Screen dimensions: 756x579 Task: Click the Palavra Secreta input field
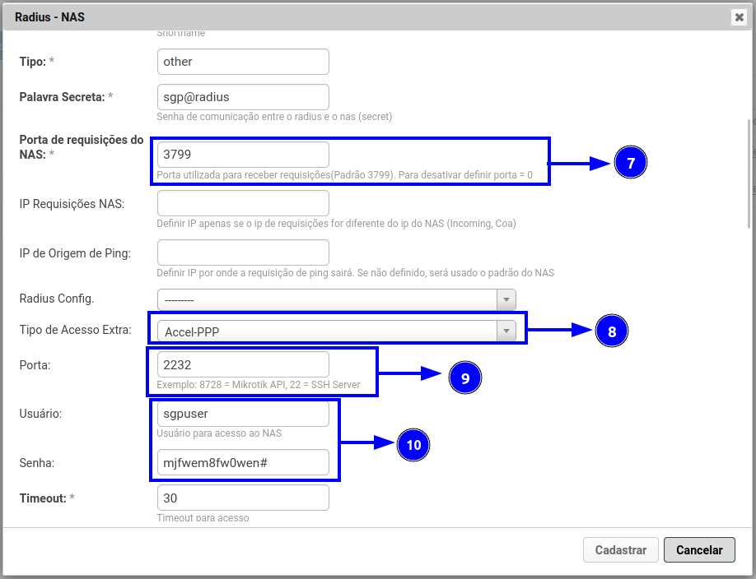243,97
